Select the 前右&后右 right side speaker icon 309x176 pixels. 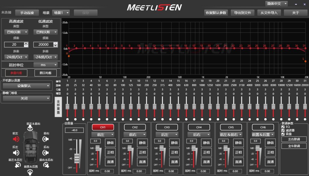(46, 165)
